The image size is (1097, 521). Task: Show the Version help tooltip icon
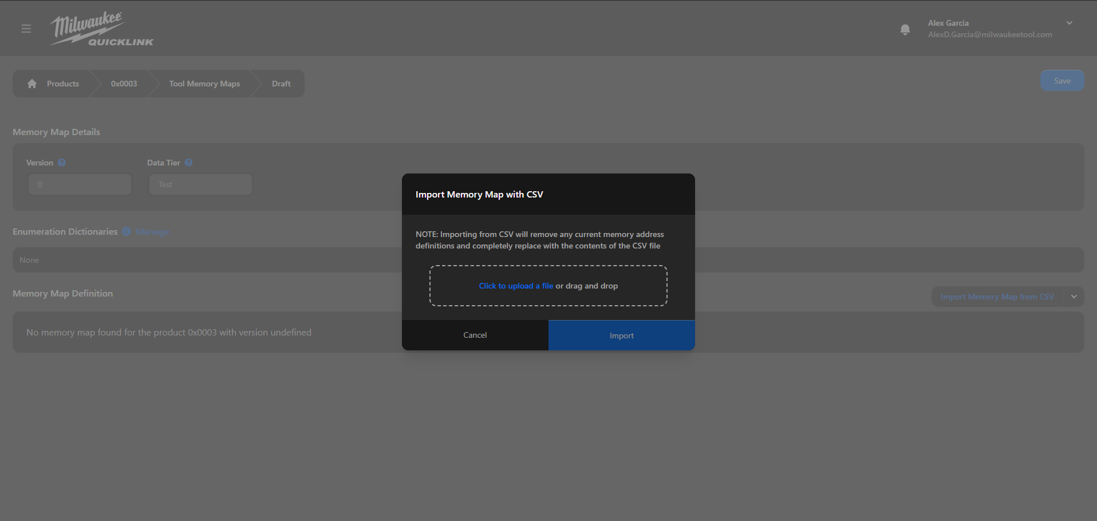click(x=62, y=163)
